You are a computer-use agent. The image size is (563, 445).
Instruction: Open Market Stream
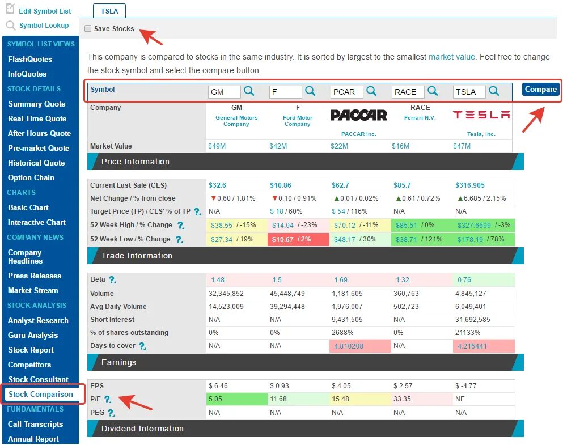point(33,291)
